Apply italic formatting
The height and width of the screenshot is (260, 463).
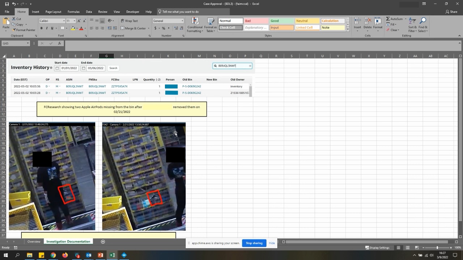click(47, 28)
